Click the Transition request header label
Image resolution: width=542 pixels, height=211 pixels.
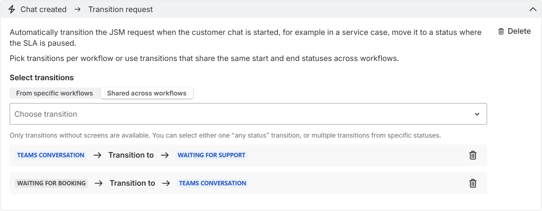tap(120, 9)
